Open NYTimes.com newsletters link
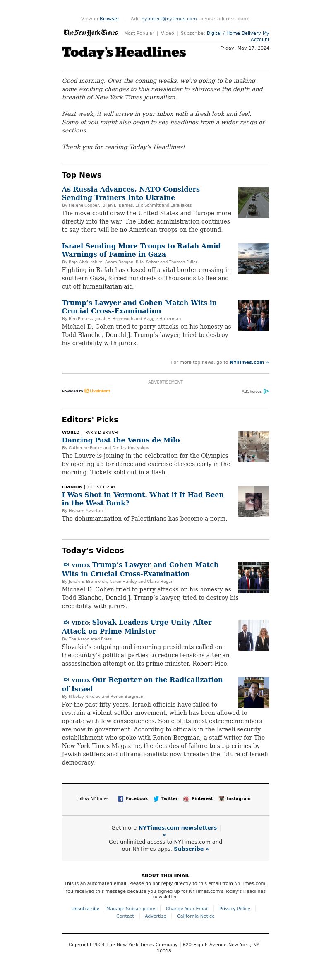This screenshot has height=969, width=331. pos(177,827)
